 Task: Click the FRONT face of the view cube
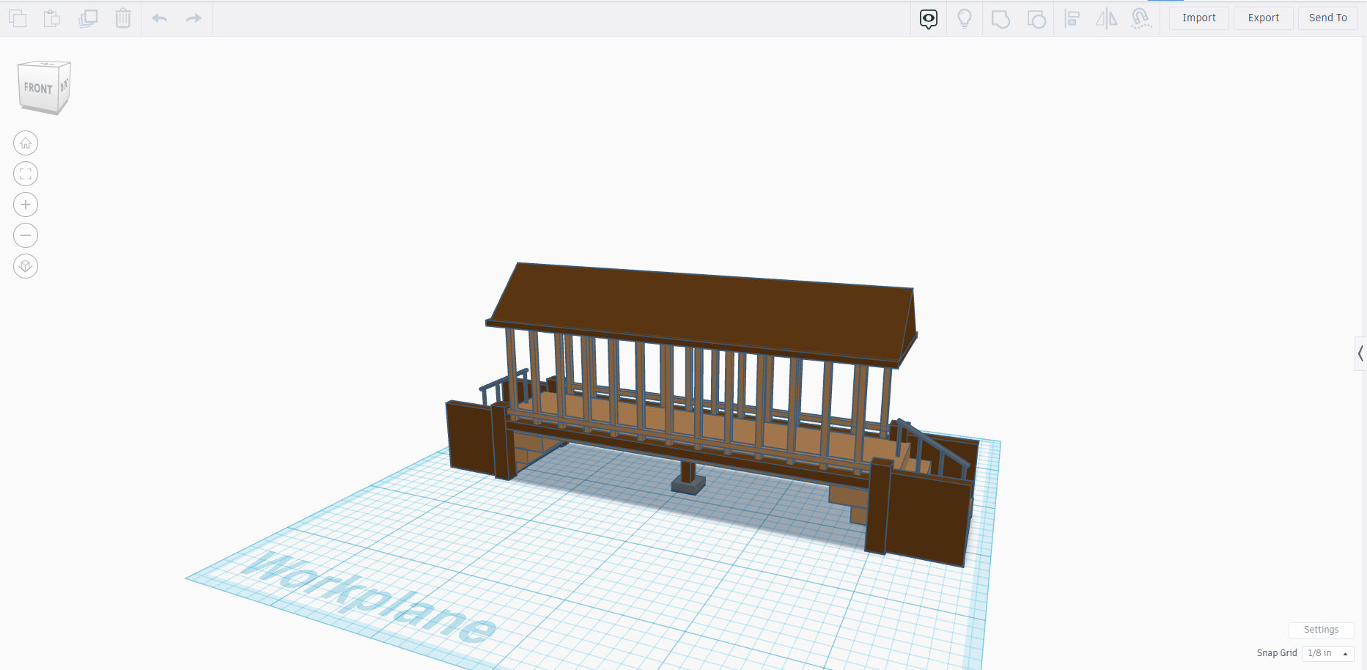tap(38, 88)
